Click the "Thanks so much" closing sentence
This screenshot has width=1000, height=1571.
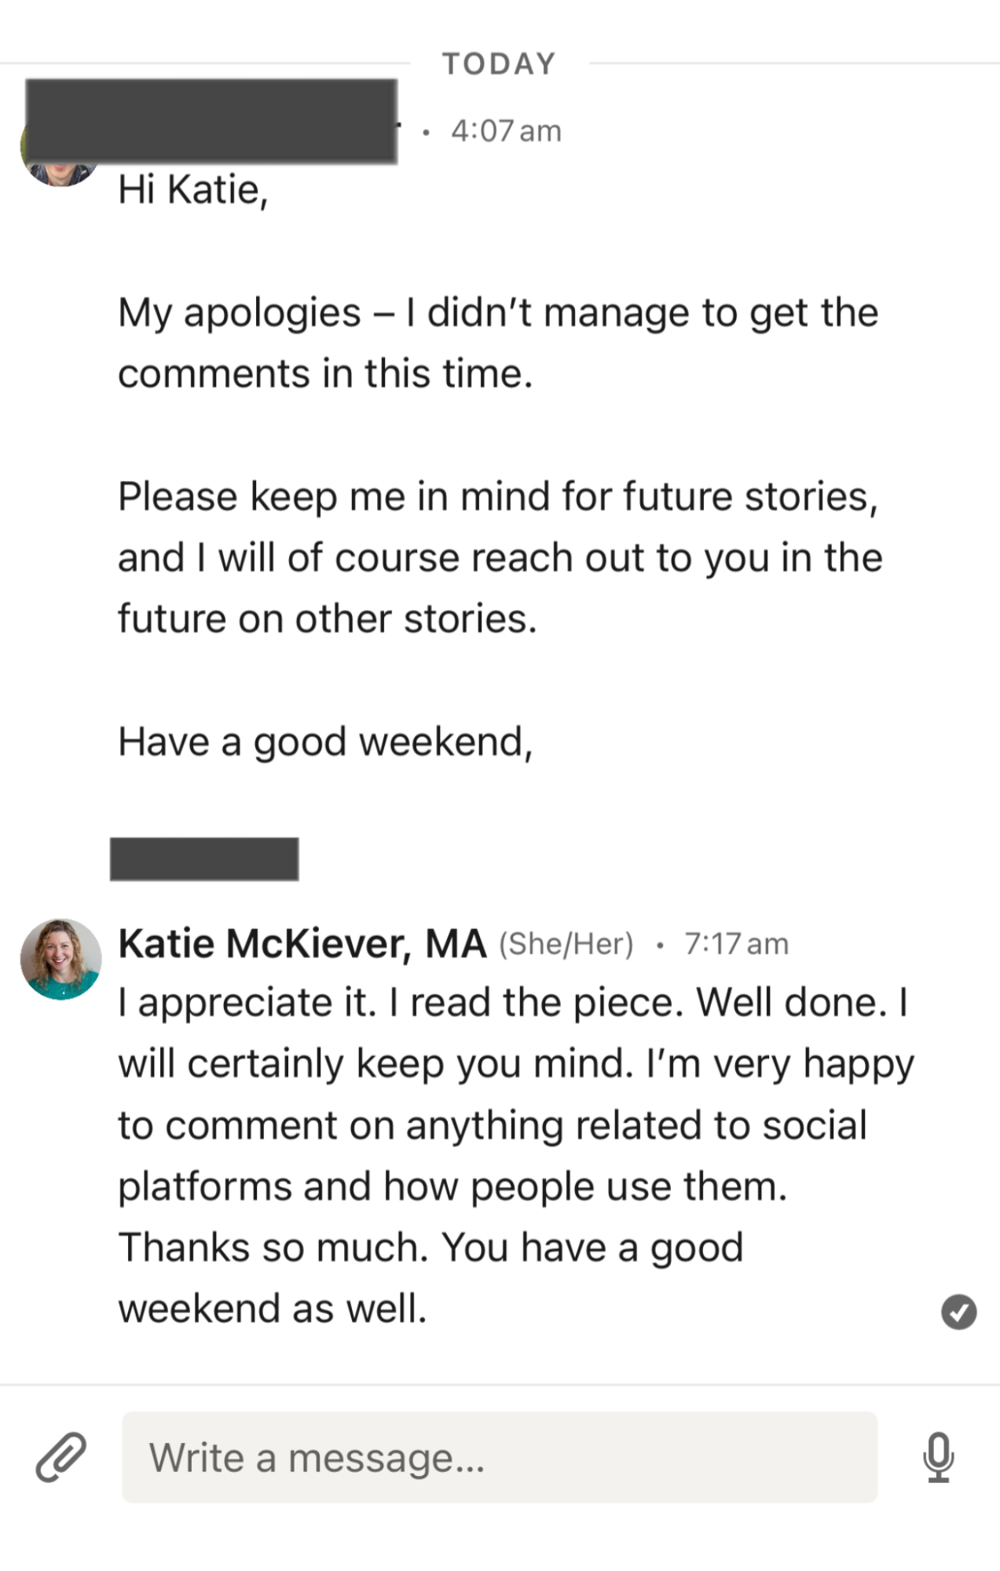430,1247
